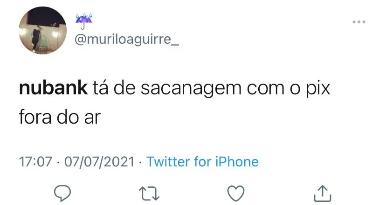Click the bold word nubank

(x=53, y=89)
